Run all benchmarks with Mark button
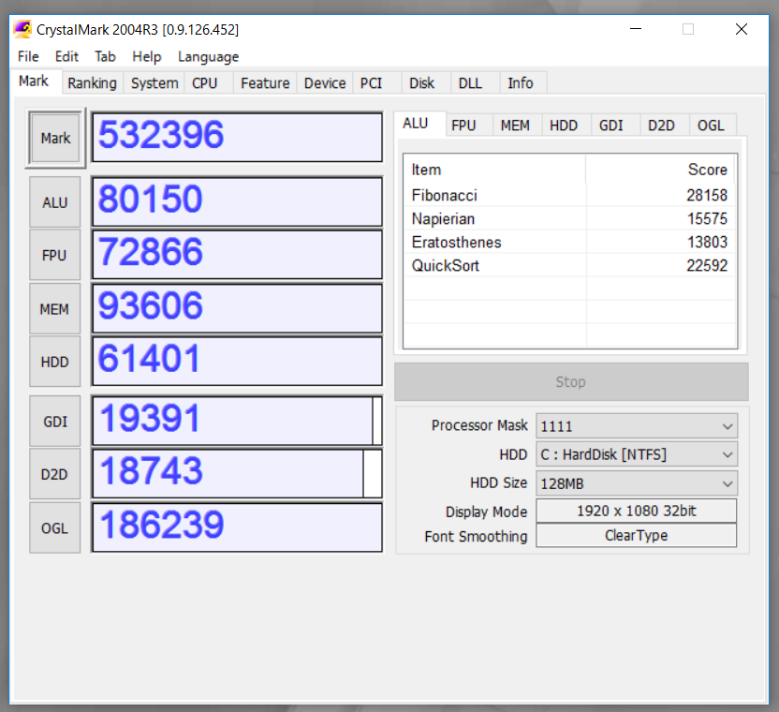The width and height of the screenshot is (779, 712). pos(55,139)
